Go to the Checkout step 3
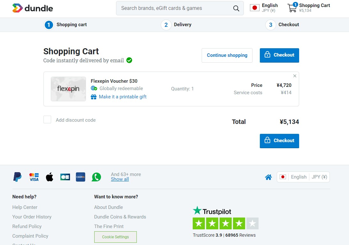 (282, 25)
